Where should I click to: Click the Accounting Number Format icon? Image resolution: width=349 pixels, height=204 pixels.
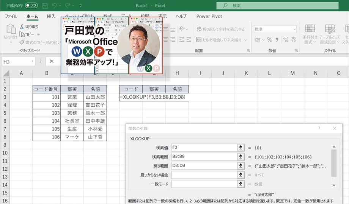258,40
